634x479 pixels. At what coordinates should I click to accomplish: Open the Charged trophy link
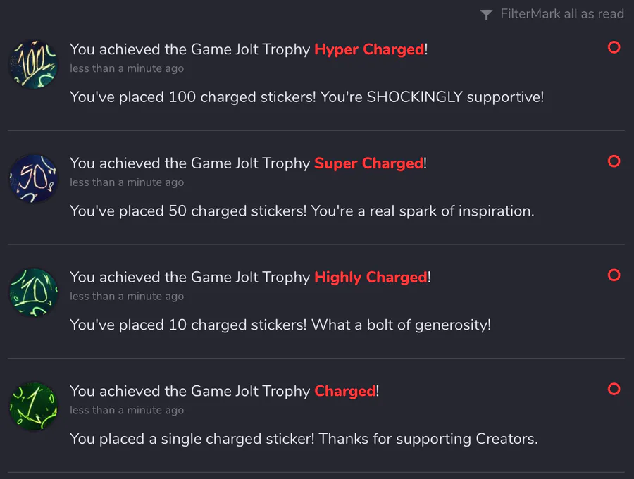(345, 392)
